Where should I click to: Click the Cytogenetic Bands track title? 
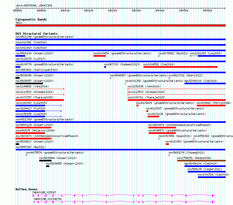pyautogui.click(x=31, y=19)
